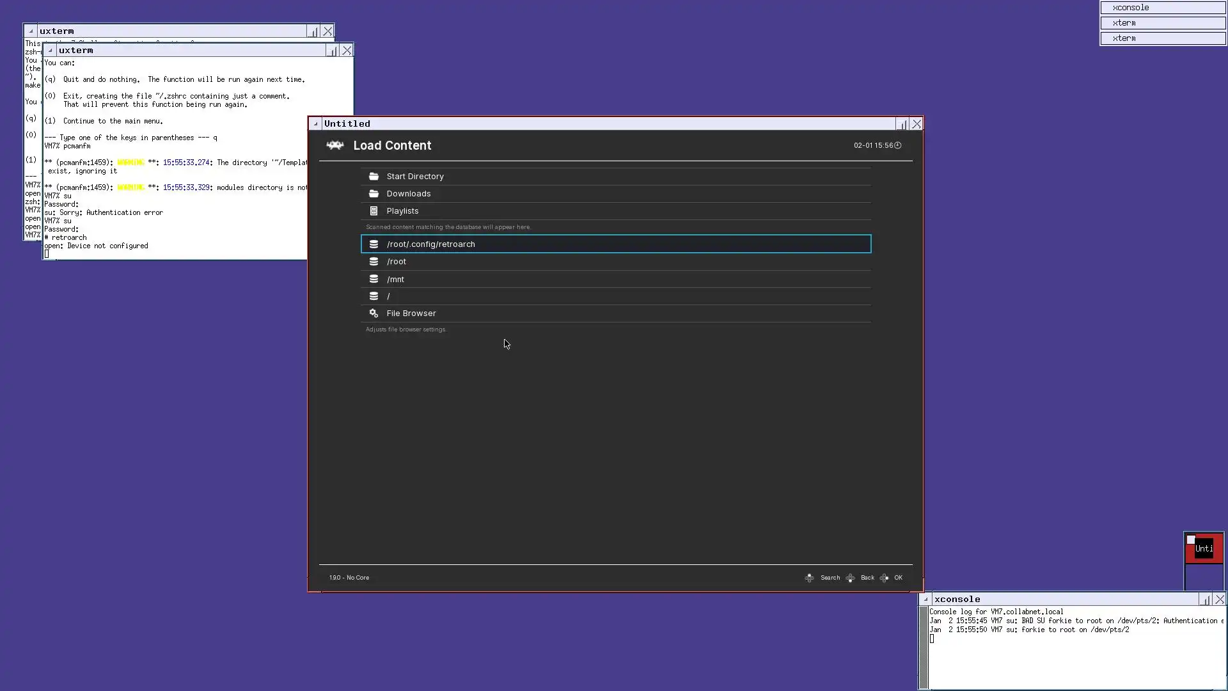Open the /root/.config/retroarch entry
The height and width of the screenshot is (691, 1228).
tap(430, 244)
